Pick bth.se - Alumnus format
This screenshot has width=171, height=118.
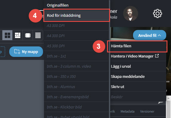tap(77, 87)
